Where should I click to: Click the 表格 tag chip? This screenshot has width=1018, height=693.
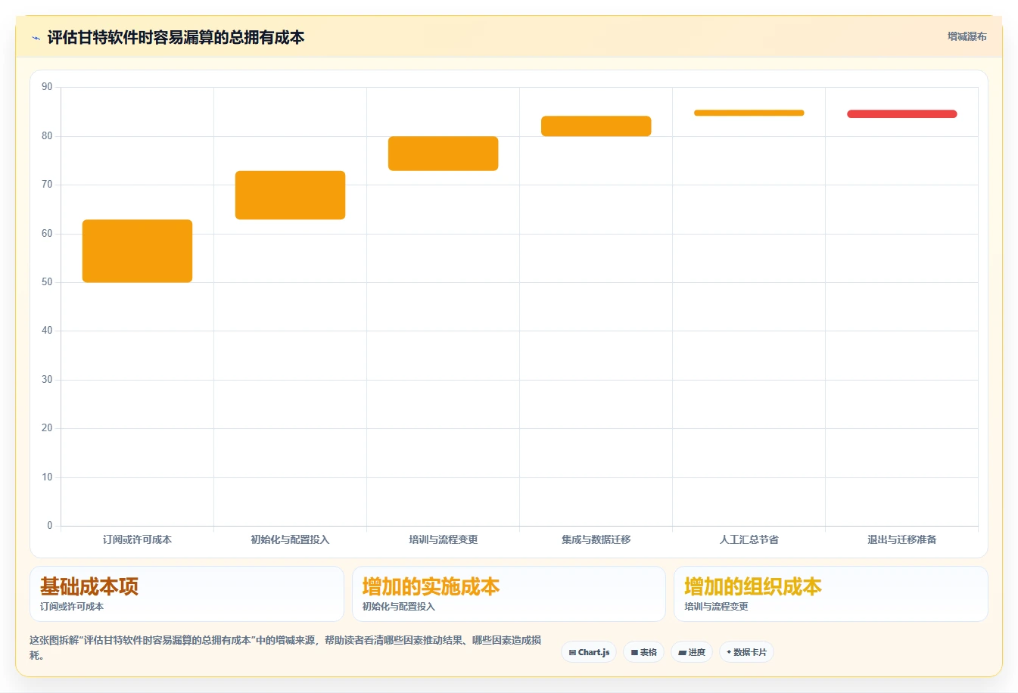pos(644,652)
